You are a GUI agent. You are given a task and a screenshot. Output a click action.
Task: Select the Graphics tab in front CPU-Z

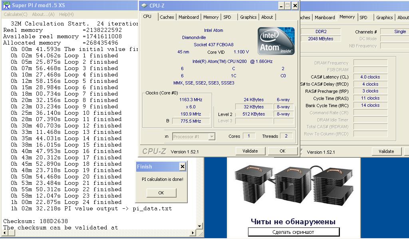click(x=248, y=17)
